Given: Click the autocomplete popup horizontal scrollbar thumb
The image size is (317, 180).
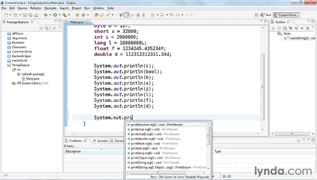Looking at the screenshot, I should [158, 172].
